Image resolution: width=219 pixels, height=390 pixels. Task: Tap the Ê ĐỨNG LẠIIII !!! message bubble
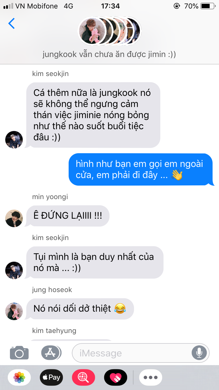(x=68, y=216)
